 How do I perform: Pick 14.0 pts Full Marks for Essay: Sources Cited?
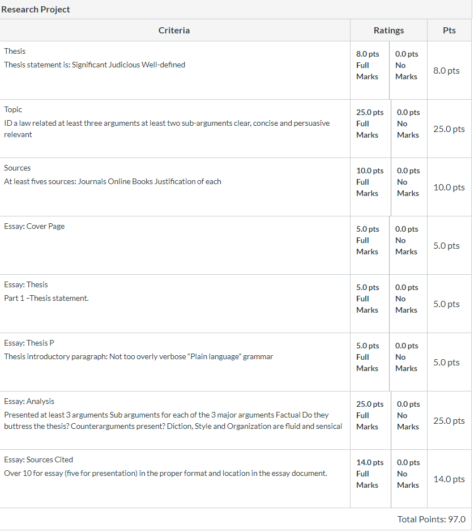click(x=370, y=479)
